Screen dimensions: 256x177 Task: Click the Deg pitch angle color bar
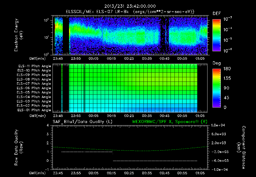click(216, 88)
